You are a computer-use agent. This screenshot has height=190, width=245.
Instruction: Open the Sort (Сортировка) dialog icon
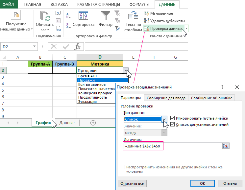(83, 16)
